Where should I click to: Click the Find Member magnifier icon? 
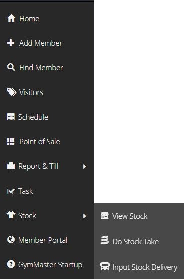point(11,67)
